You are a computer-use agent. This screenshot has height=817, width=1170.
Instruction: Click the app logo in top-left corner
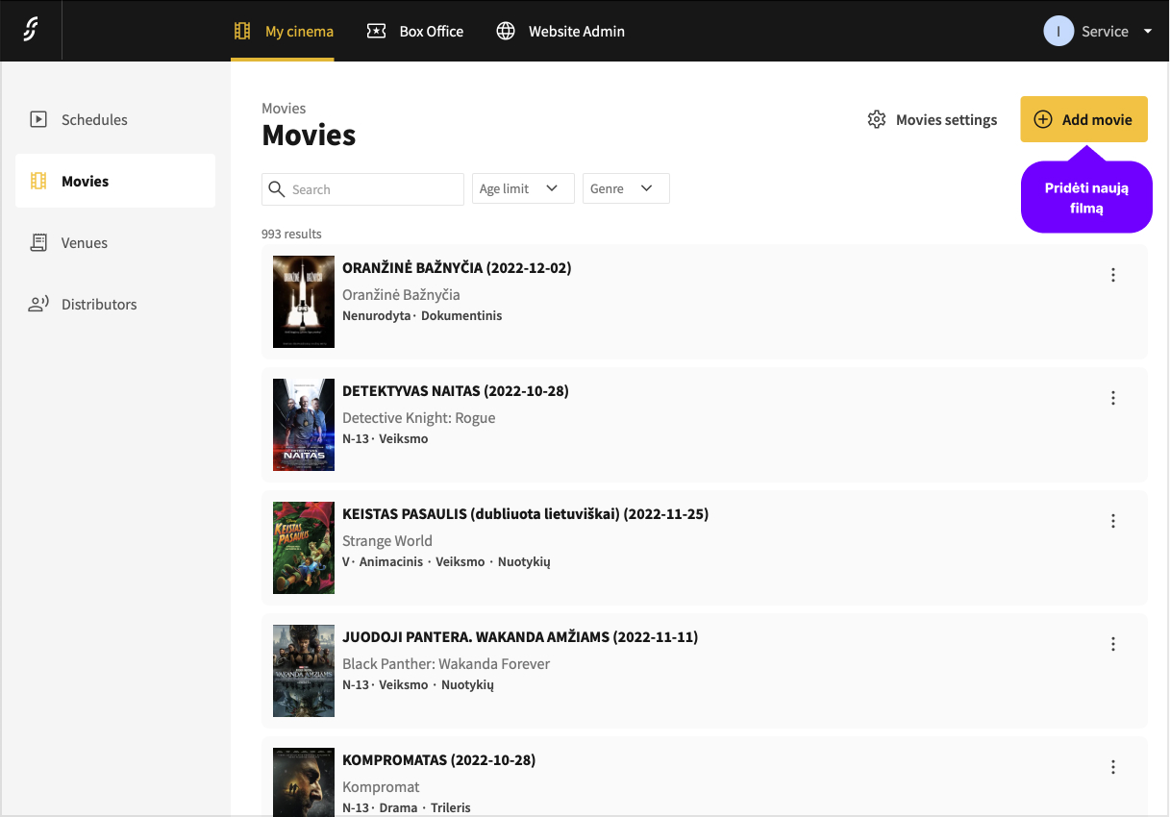pos(31,31)
